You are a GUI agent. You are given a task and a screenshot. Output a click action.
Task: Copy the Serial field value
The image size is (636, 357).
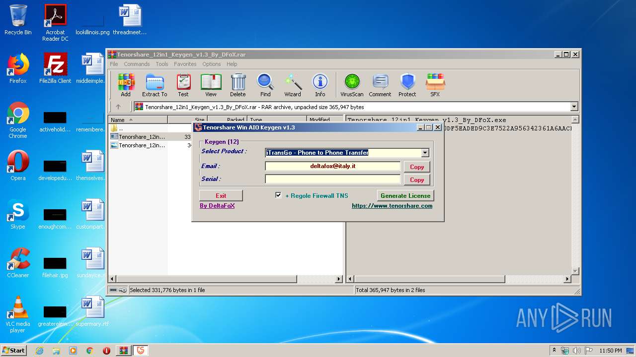[417, 180]
